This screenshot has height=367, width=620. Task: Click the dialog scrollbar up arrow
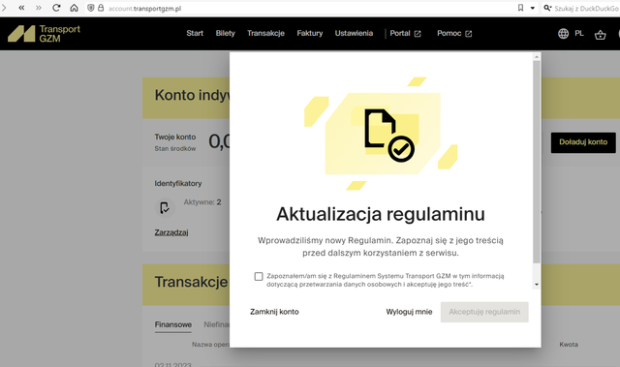[537, 57]
